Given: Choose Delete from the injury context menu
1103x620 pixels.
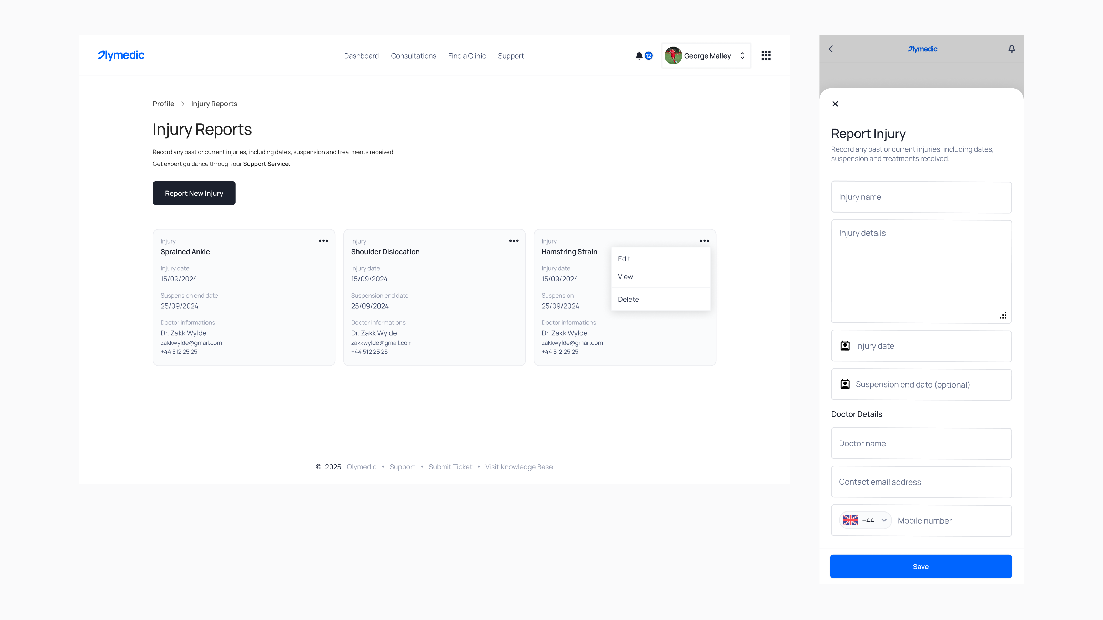Looking at the screenshot, I should click(x=661, y=300).
